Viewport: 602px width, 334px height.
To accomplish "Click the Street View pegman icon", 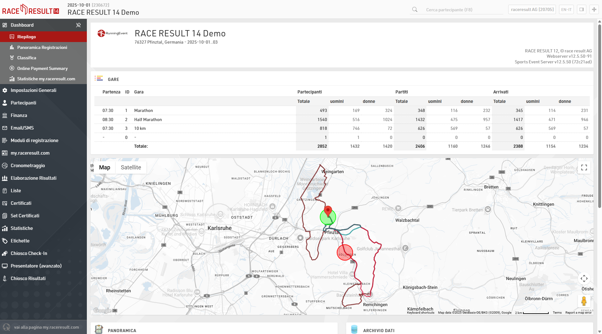I will tap(584, 301).
